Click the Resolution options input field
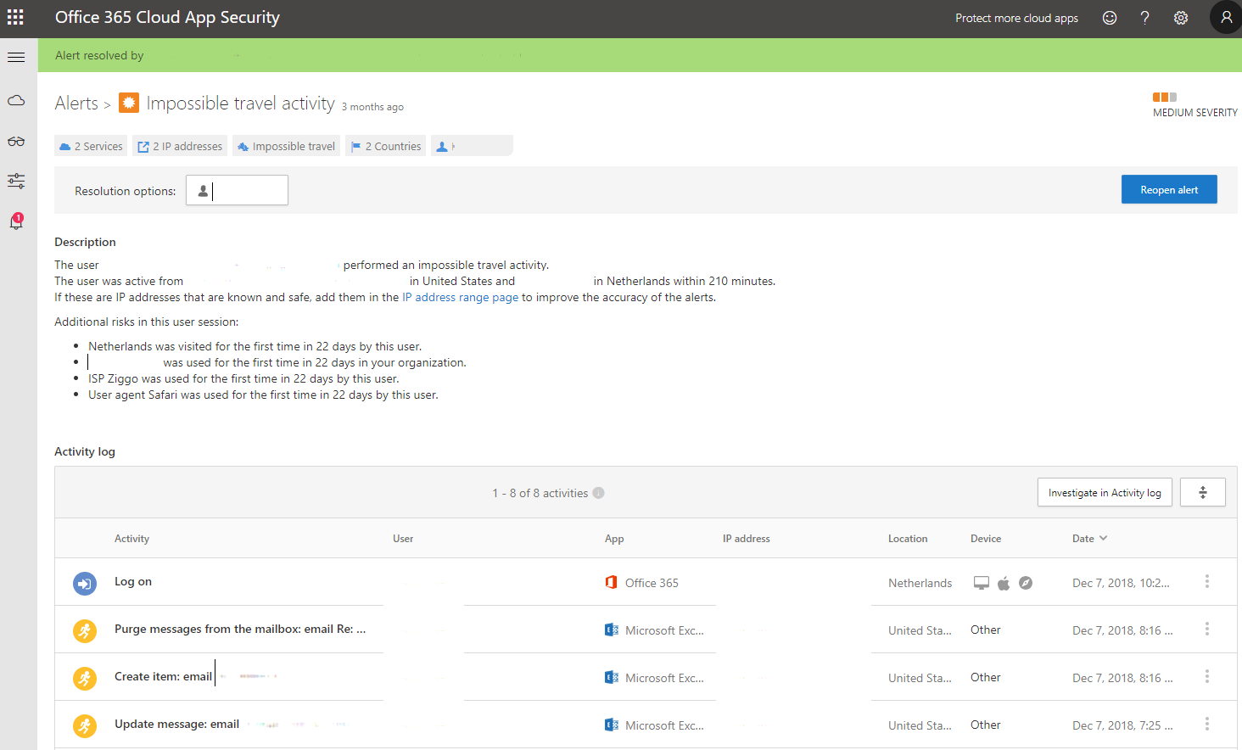 click(x=237, y=190)
